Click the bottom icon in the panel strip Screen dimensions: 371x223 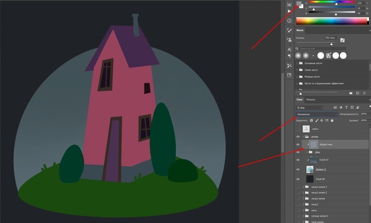(289, 75)
